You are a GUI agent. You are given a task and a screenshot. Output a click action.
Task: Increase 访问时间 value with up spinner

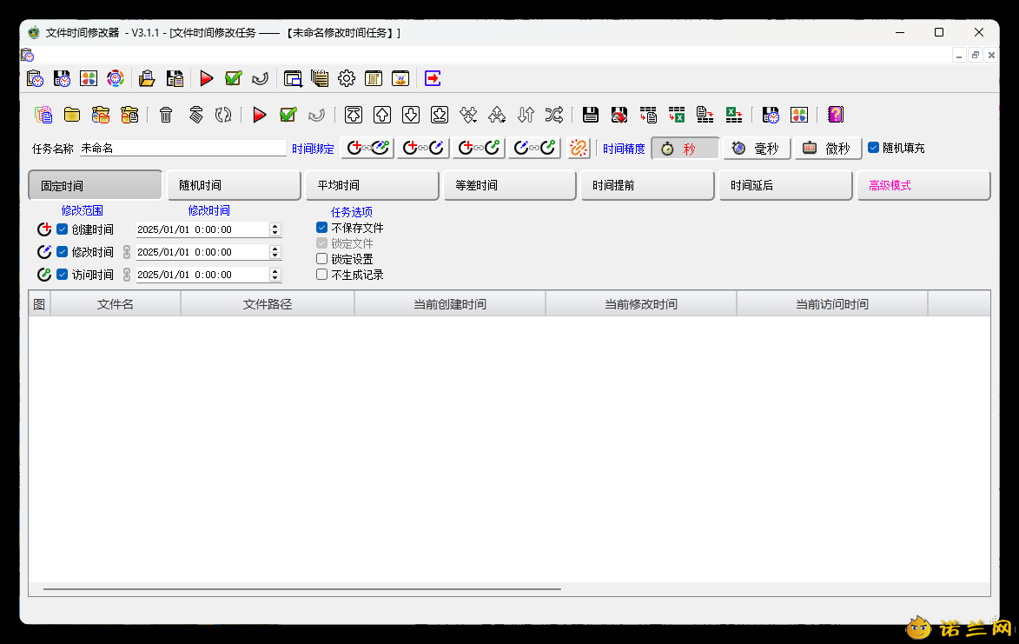pyautogui.click(x=275, y=272)
